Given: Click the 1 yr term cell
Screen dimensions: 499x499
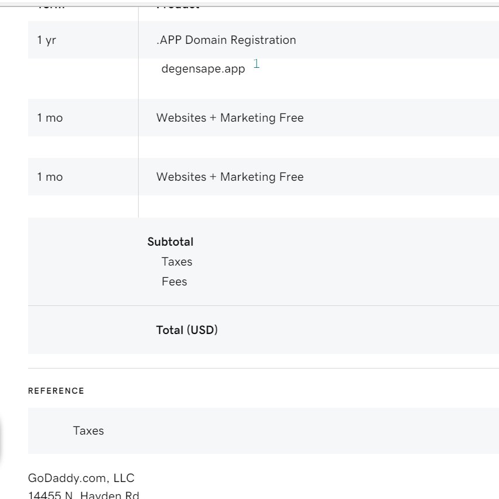Looking at the screenshot, I should pos(46,40).
